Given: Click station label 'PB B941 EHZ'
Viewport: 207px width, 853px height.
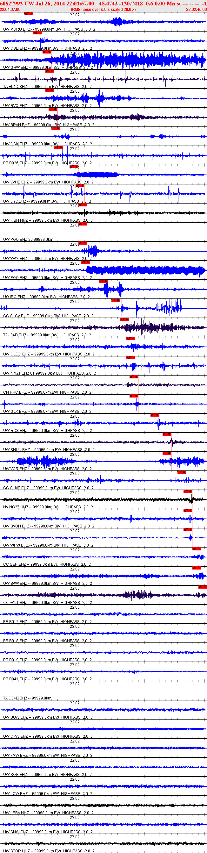Looking at the screenshot, I should click(x=16, y=679).
